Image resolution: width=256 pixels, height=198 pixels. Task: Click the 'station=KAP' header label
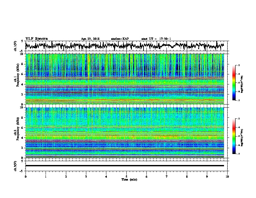pos(120,39)
